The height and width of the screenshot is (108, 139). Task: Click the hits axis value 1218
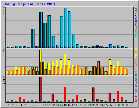tap(4, 11)
